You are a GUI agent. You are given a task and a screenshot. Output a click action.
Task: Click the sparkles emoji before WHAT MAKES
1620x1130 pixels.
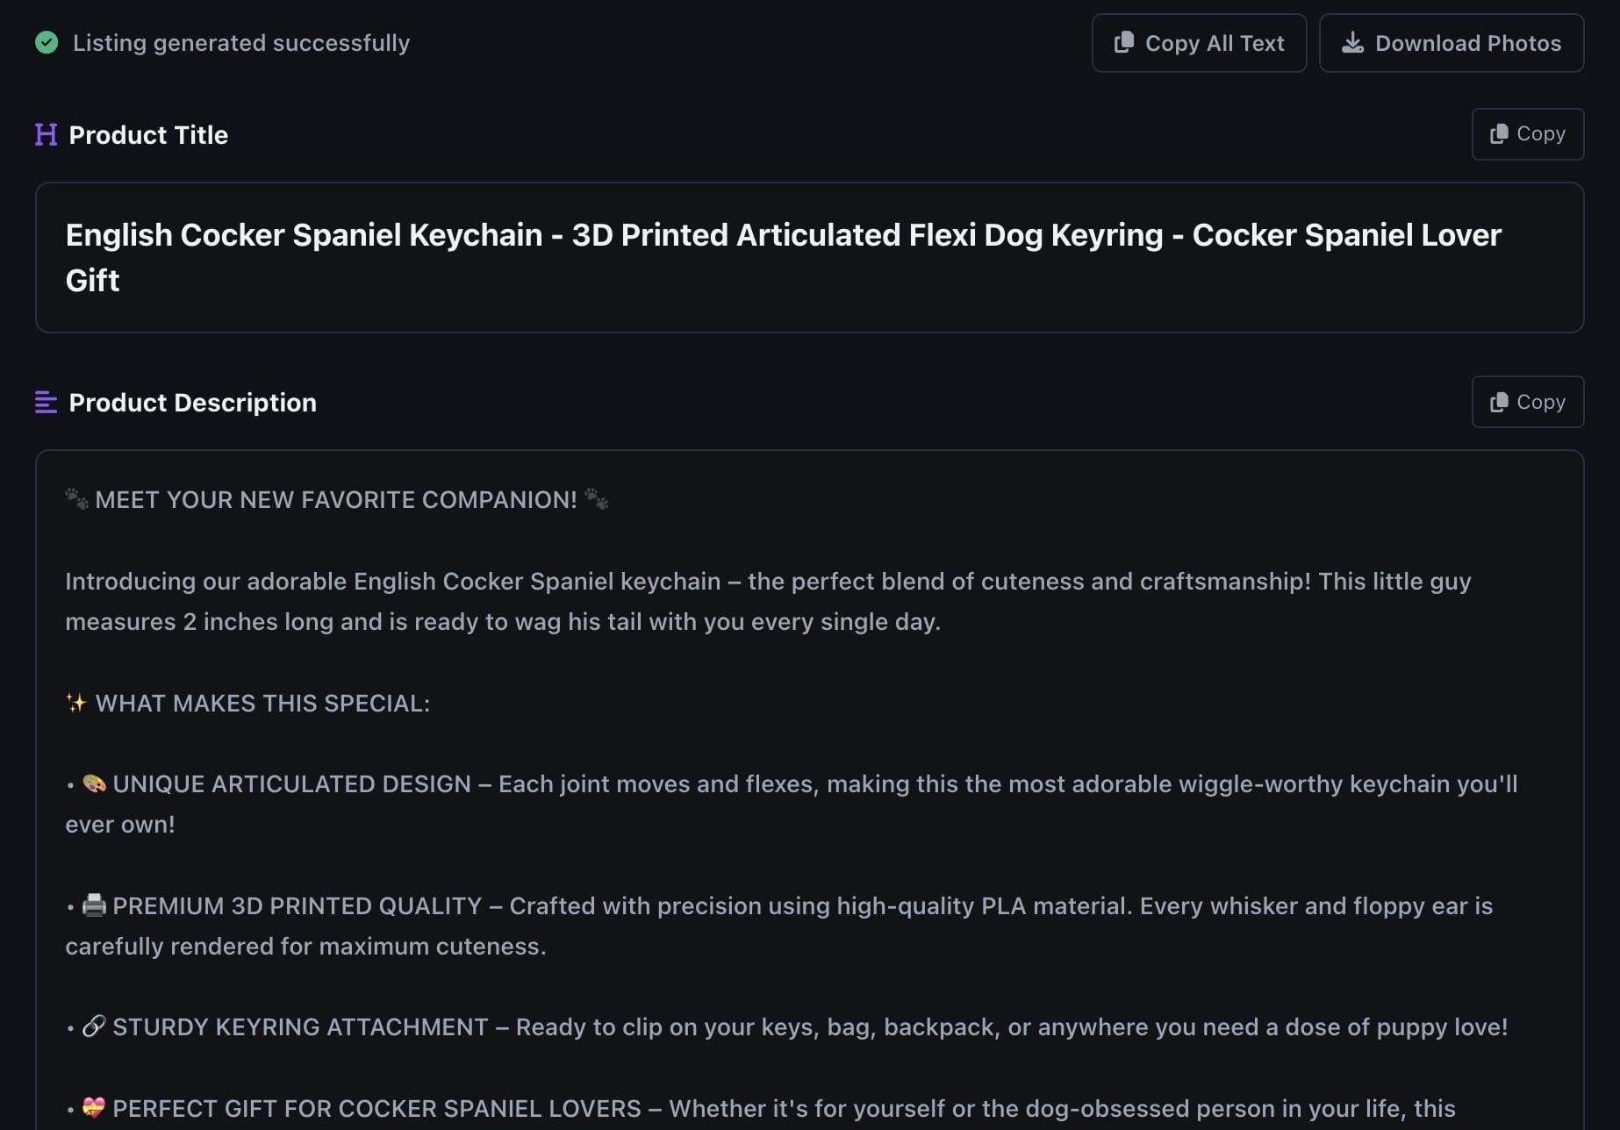pos(76,703)
